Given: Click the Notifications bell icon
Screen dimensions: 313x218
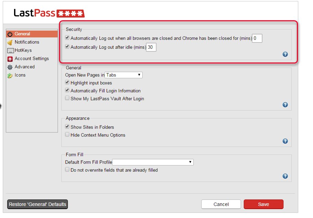Looking at the screenshot, I should 10,42.
